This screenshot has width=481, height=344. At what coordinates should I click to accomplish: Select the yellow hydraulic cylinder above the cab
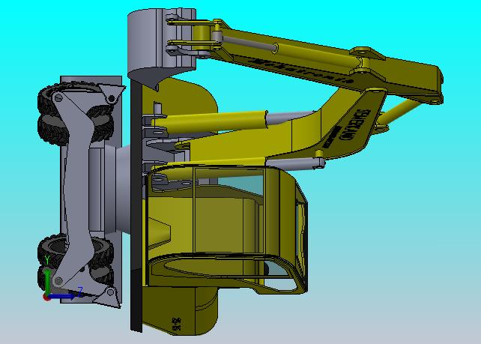point(210,121)
